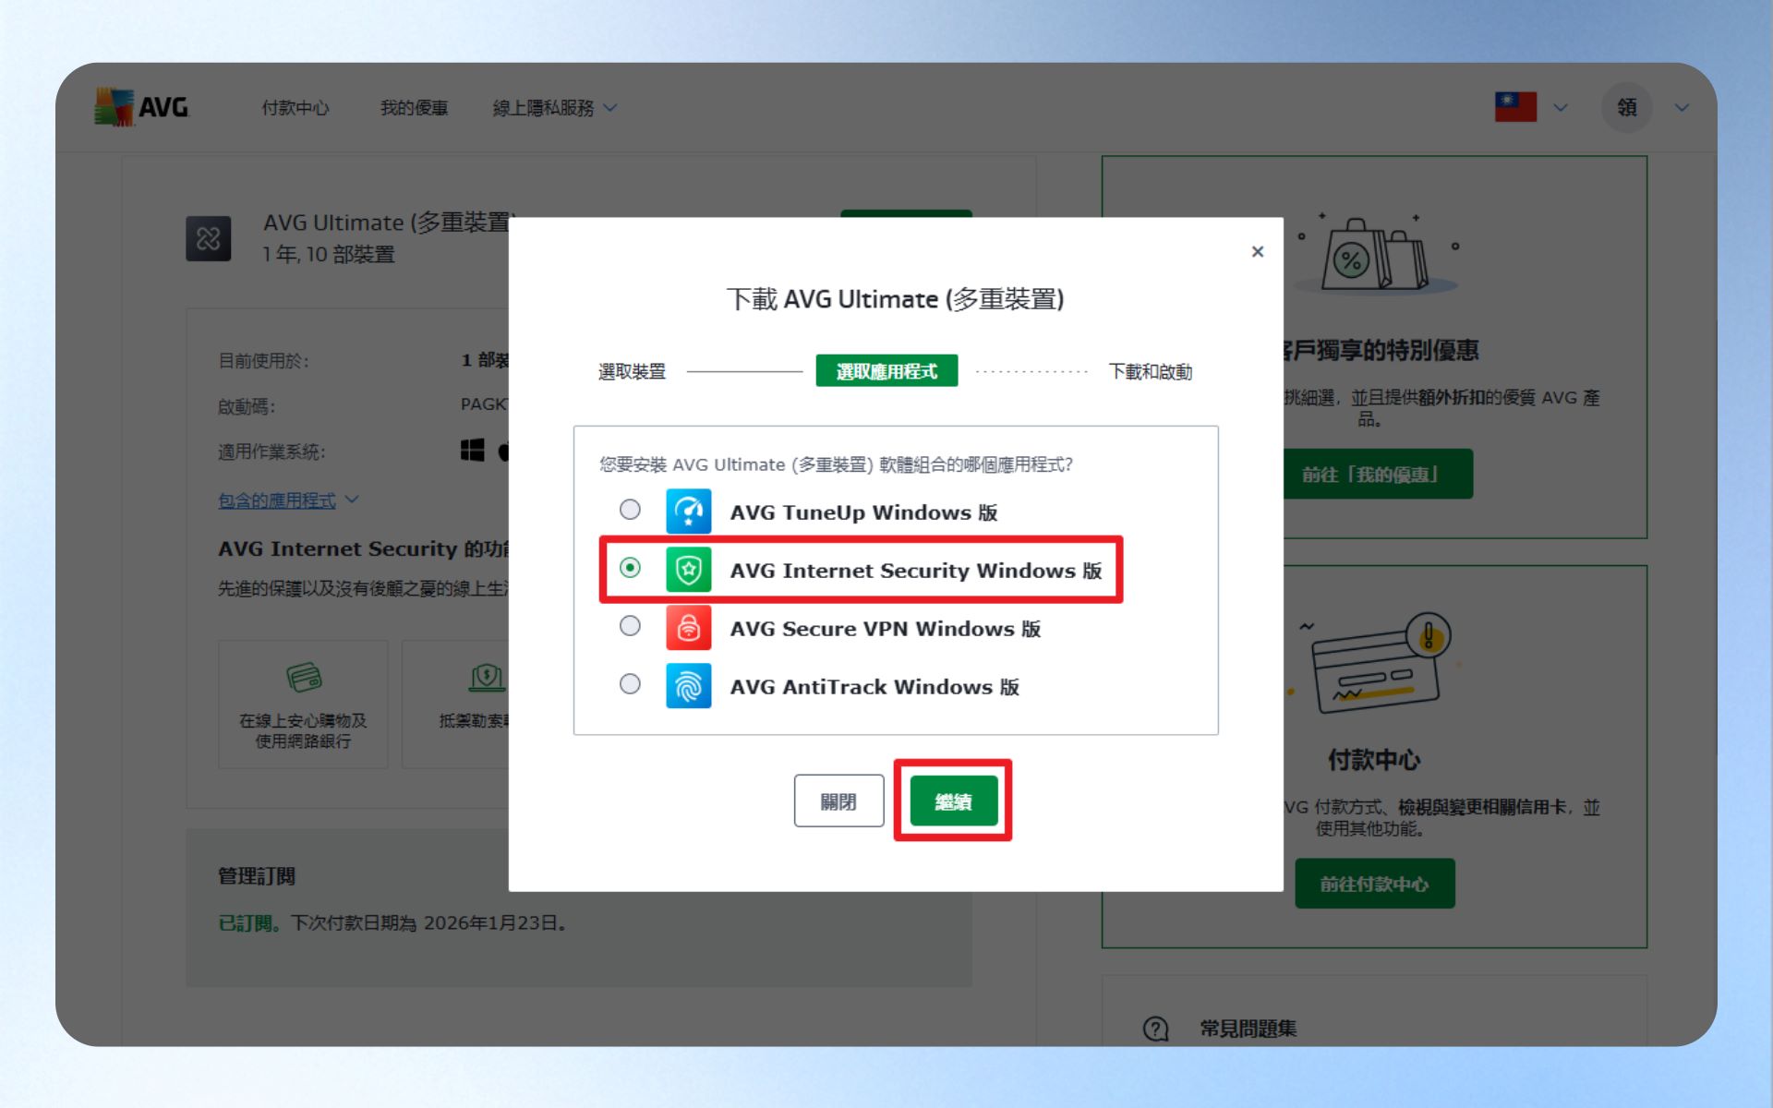Expand the 包含的應用程式 chevron
The width and height of the screenshot is (1773, 1108).
click(352, 500)
